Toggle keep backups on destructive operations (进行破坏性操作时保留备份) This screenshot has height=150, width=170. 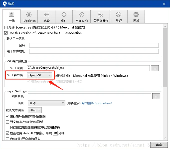tap(7, 116)
